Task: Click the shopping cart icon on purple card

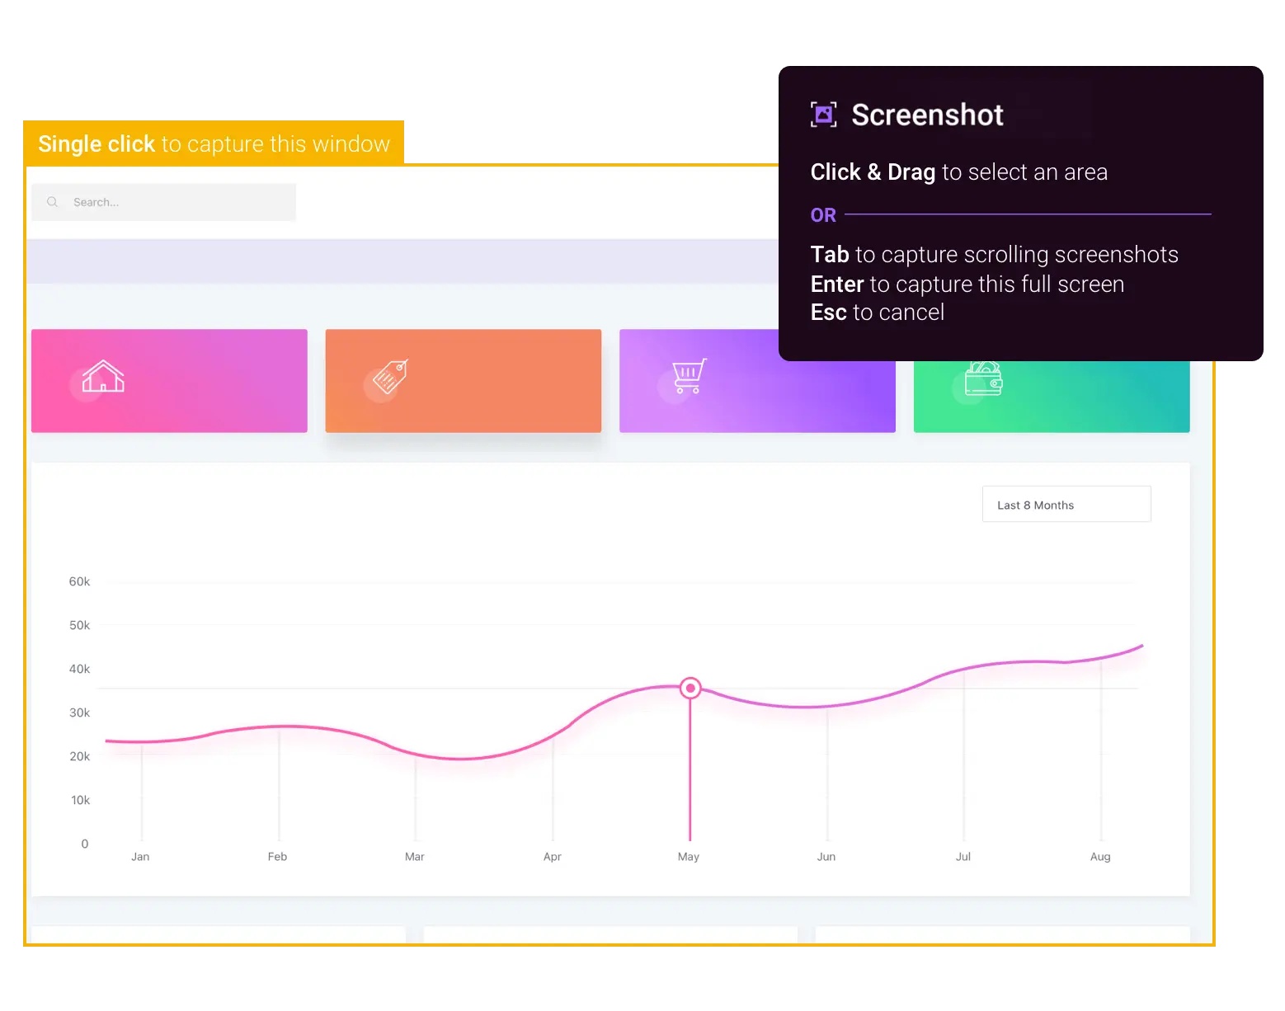Action: coord(690,376)
